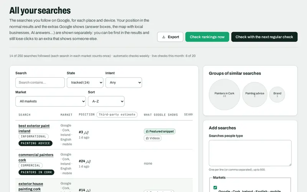This screenshot has width=307, height=192.
Task: Click the #14 position value
Action: 82,190
